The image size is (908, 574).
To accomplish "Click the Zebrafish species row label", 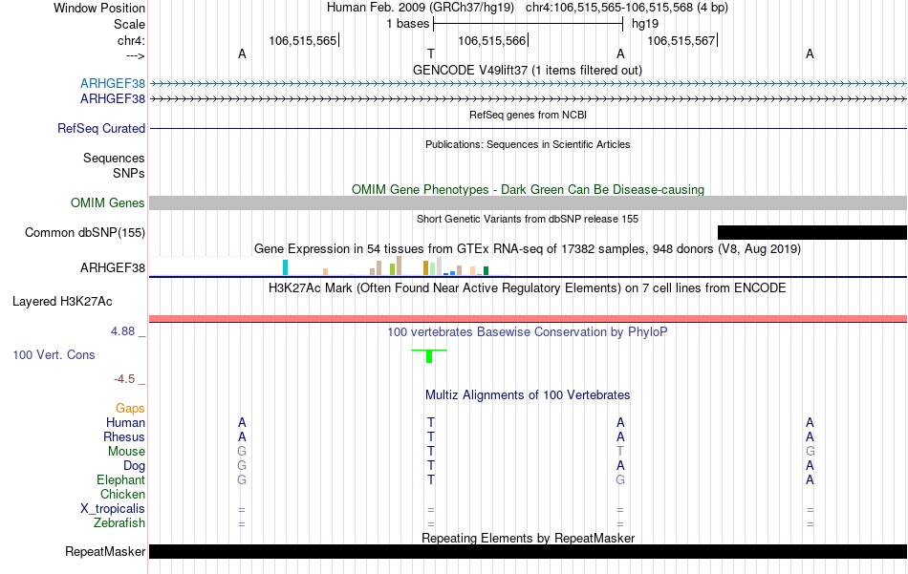I will [119, 523].
